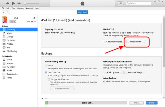Image resolution: width=165 pixels, height=107 pixels.
Task: Click the storage capacity bar
Action: tap(86, 103)
